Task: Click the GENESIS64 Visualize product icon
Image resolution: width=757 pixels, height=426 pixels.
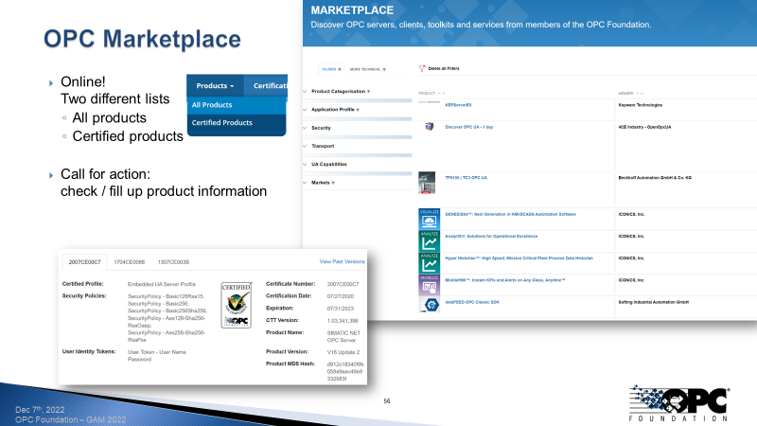Action: point(430,219)
